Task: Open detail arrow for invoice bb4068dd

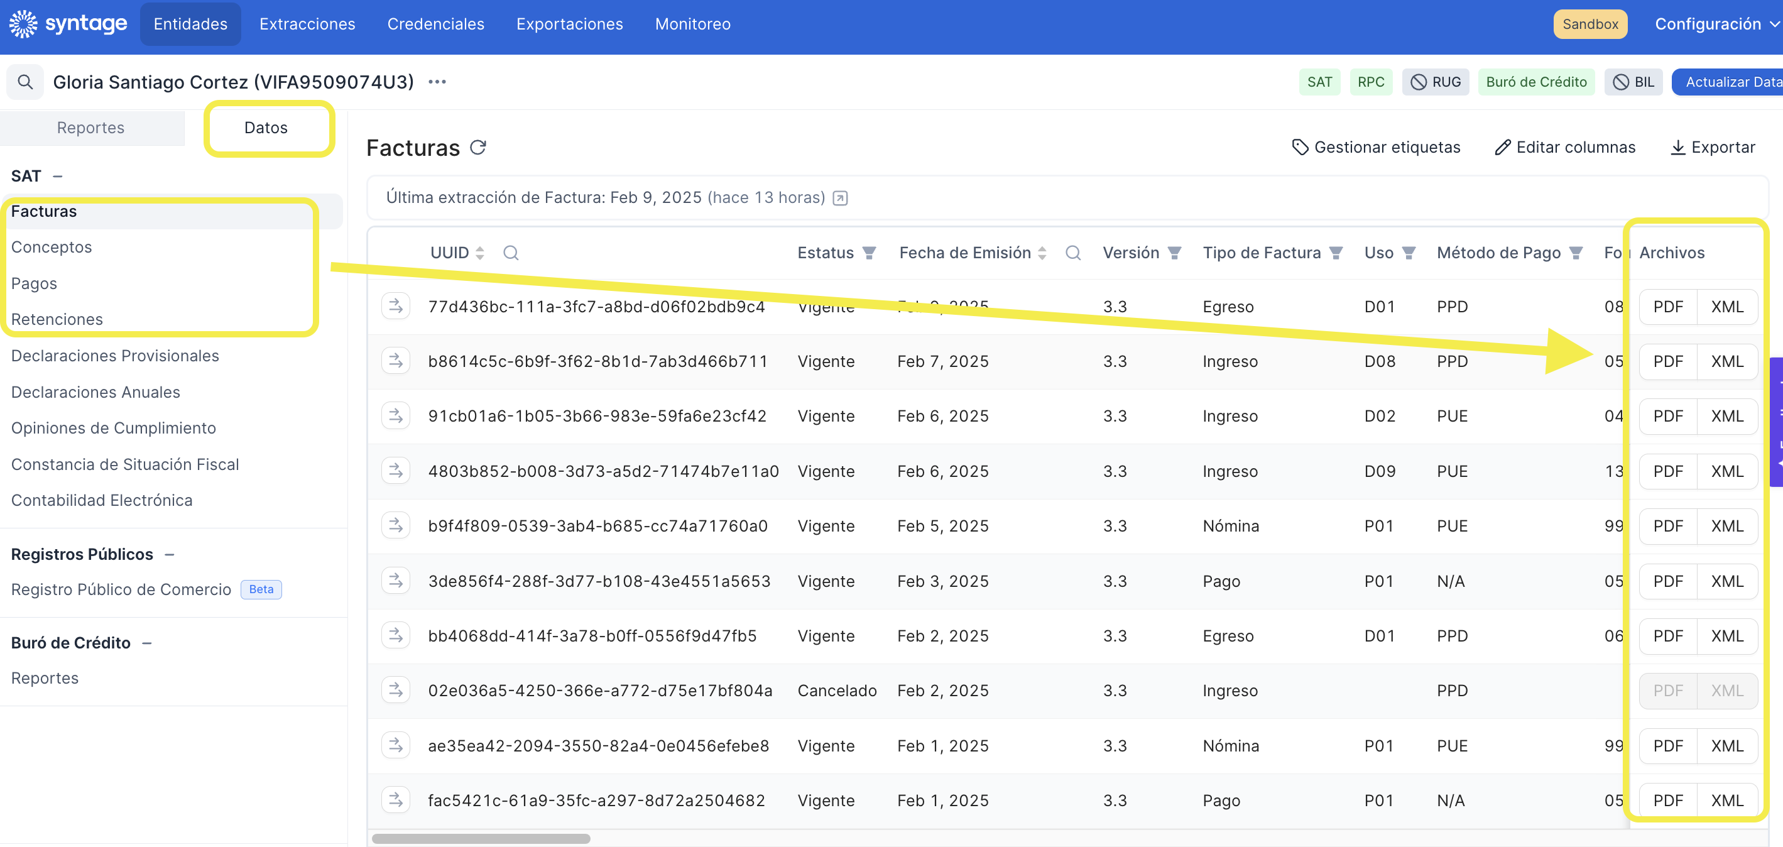Action: pyautogui.click(x=396, y=635)
